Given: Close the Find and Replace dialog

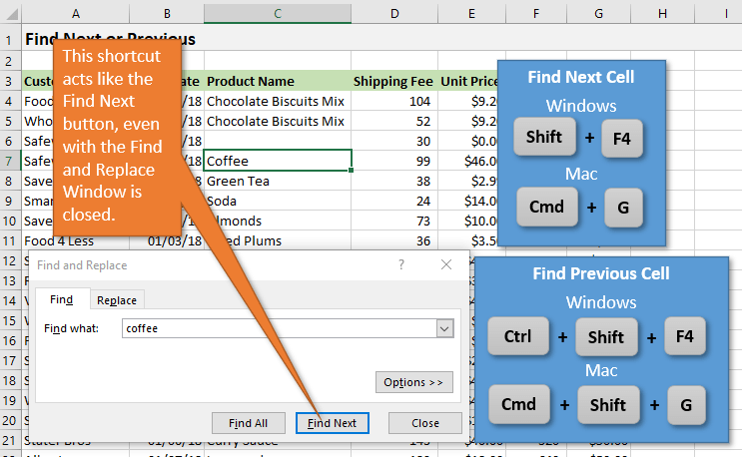Looking at the screenshot, I should point(424,423).
